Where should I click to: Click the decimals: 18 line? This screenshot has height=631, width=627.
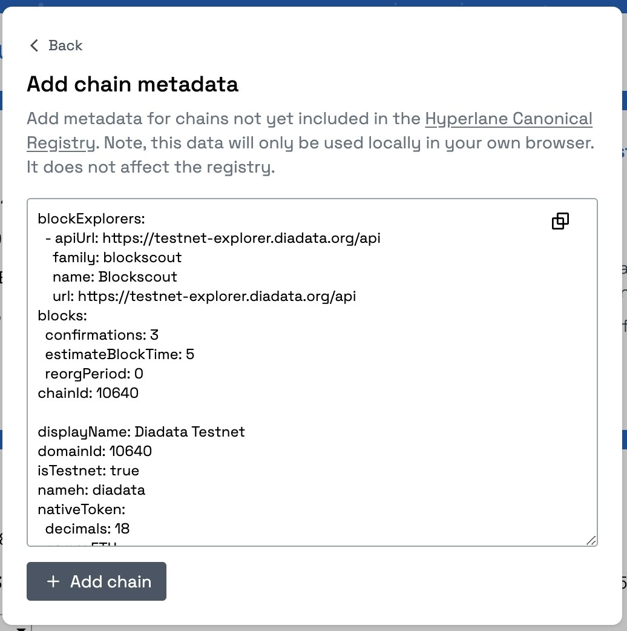pos(87,529)
